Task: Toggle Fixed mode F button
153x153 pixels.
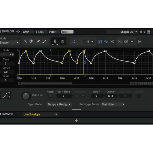Action: (x=100, y=42)
